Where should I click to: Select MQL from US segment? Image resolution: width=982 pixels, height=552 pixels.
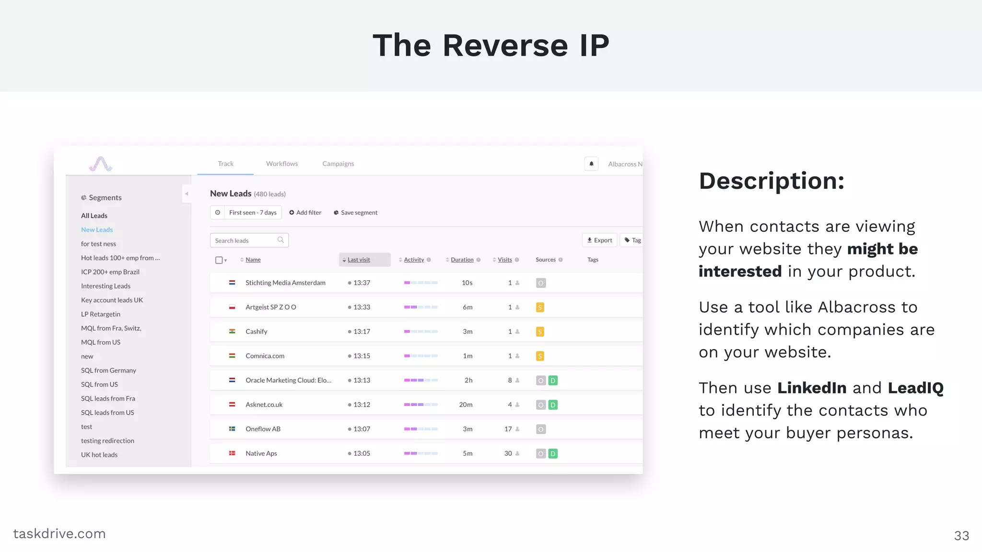tap(100, 342)
